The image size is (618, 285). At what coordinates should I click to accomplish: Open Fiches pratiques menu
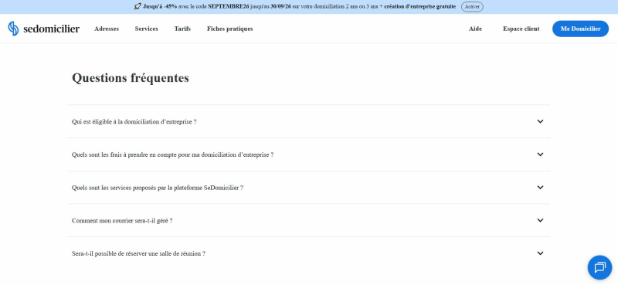229,29
